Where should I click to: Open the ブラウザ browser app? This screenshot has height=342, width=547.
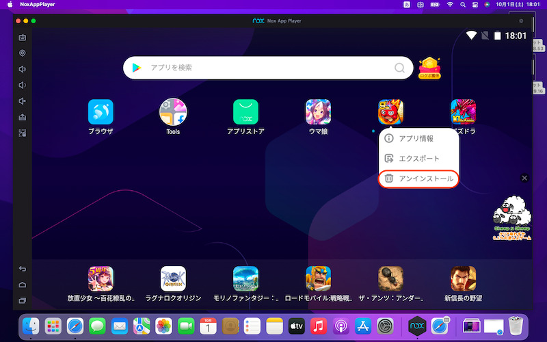click(101, 112)
